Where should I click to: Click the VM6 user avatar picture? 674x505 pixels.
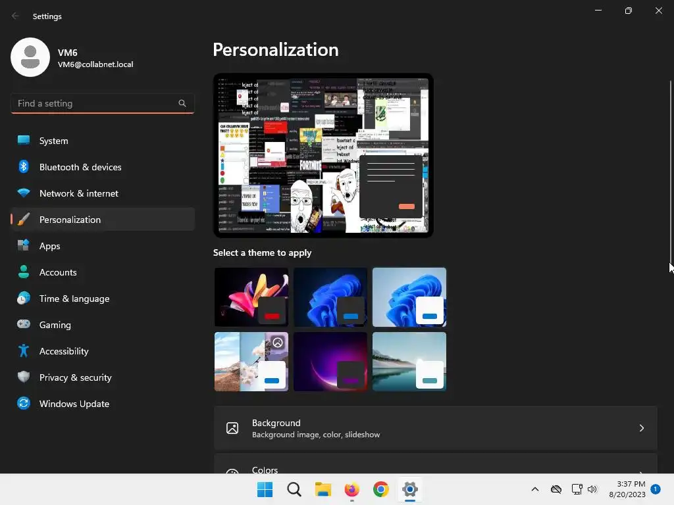point(30,57)
